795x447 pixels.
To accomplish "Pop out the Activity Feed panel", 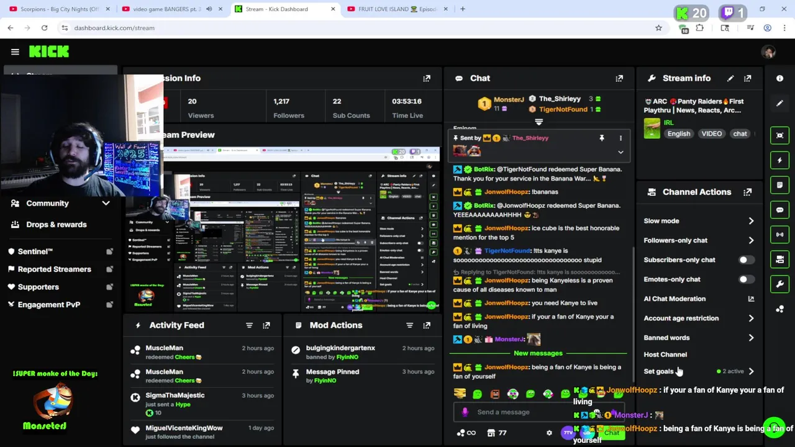I will pos(266,325).
